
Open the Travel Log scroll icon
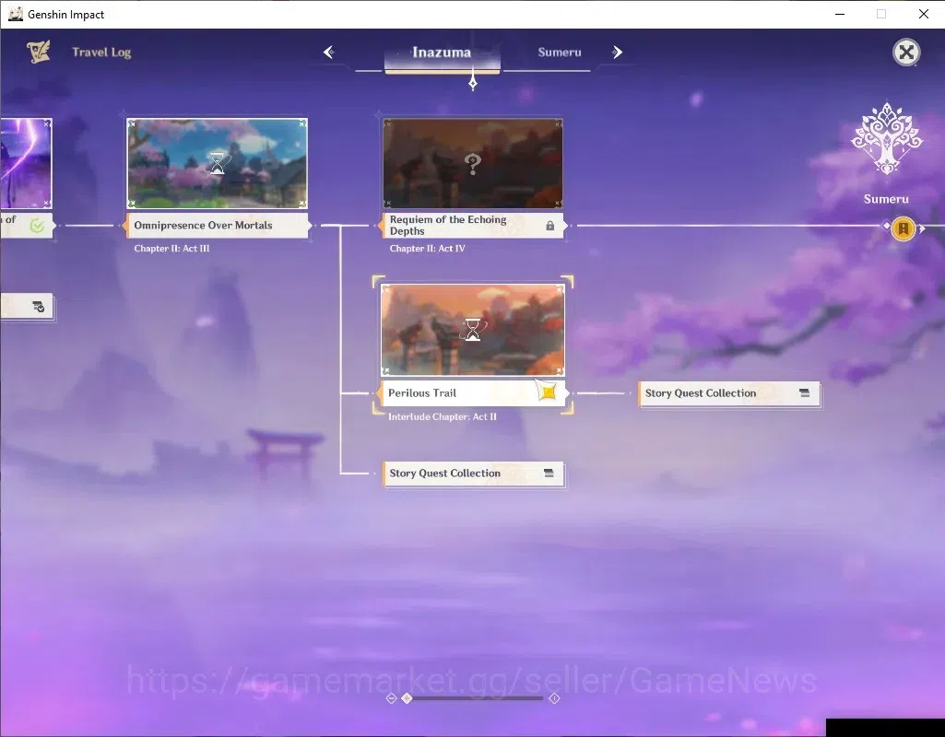(x=39, y=52)
